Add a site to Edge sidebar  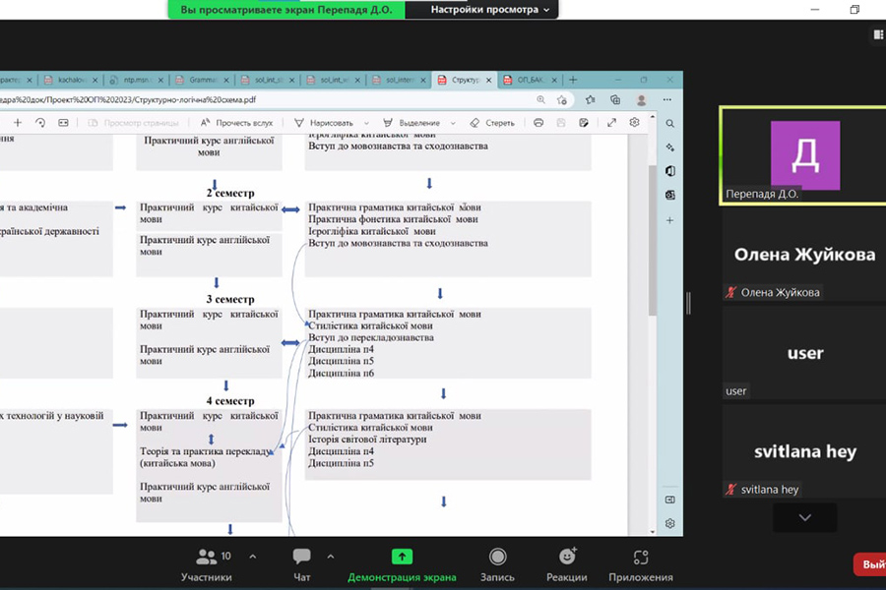click(669, 220)
